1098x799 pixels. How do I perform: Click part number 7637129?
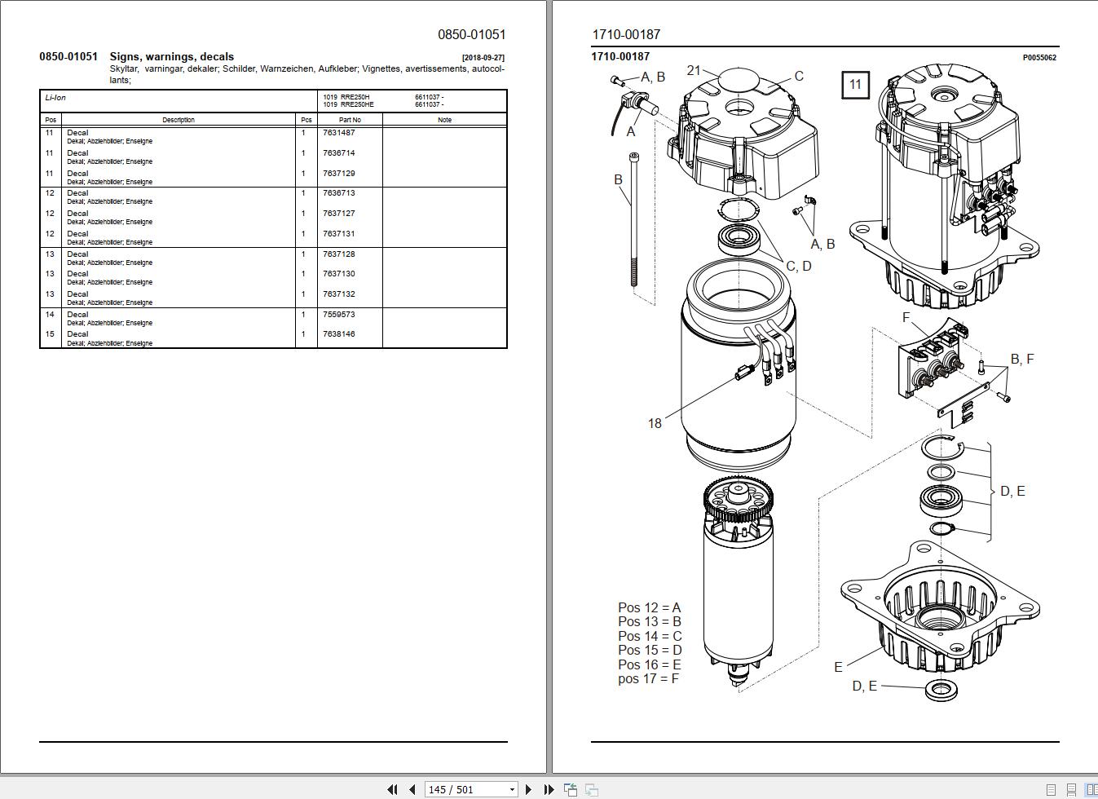coord(339,174)
